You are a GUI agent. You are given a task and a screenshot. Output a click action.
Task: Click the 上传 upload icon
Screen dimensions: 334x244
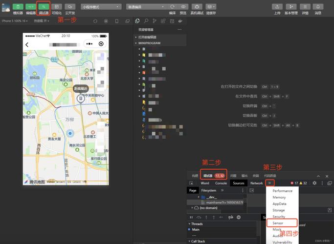277,7
